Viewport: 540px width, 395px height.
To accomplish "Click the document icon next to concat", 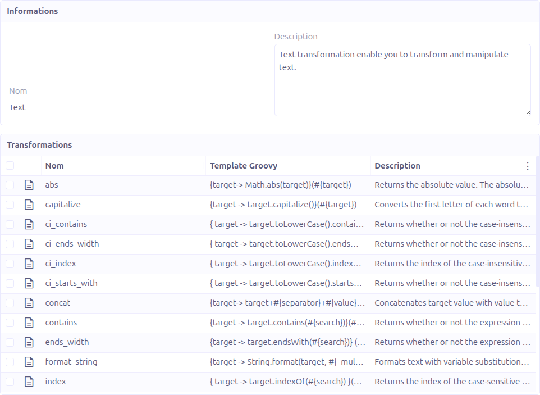I will [x=29, y=303].
